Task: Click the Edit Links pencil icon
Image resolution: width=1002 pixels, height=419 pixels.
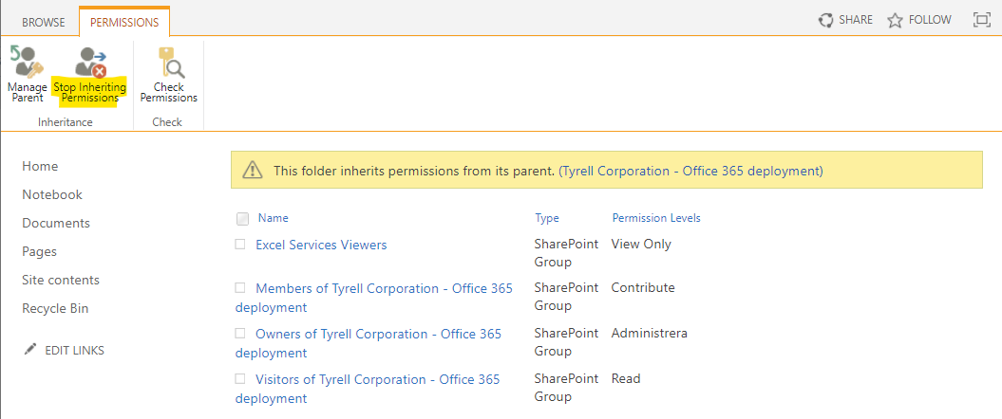Action: pos(30,350)
